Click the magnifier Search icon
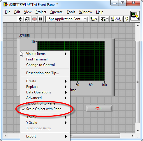This screenshot has width=143, height=141. (x=118, y=19)
